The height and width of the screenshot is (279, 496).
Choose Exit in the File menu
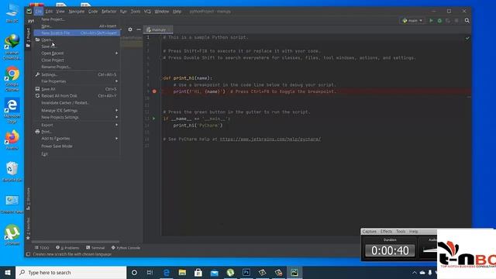[77, 154]
